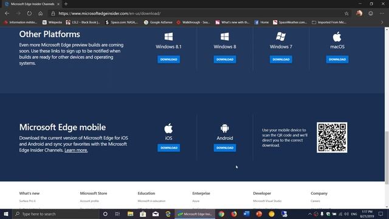The image size is (389, 219).
Task: Open the Google AdSense bookmark
Action: point(158,23)
